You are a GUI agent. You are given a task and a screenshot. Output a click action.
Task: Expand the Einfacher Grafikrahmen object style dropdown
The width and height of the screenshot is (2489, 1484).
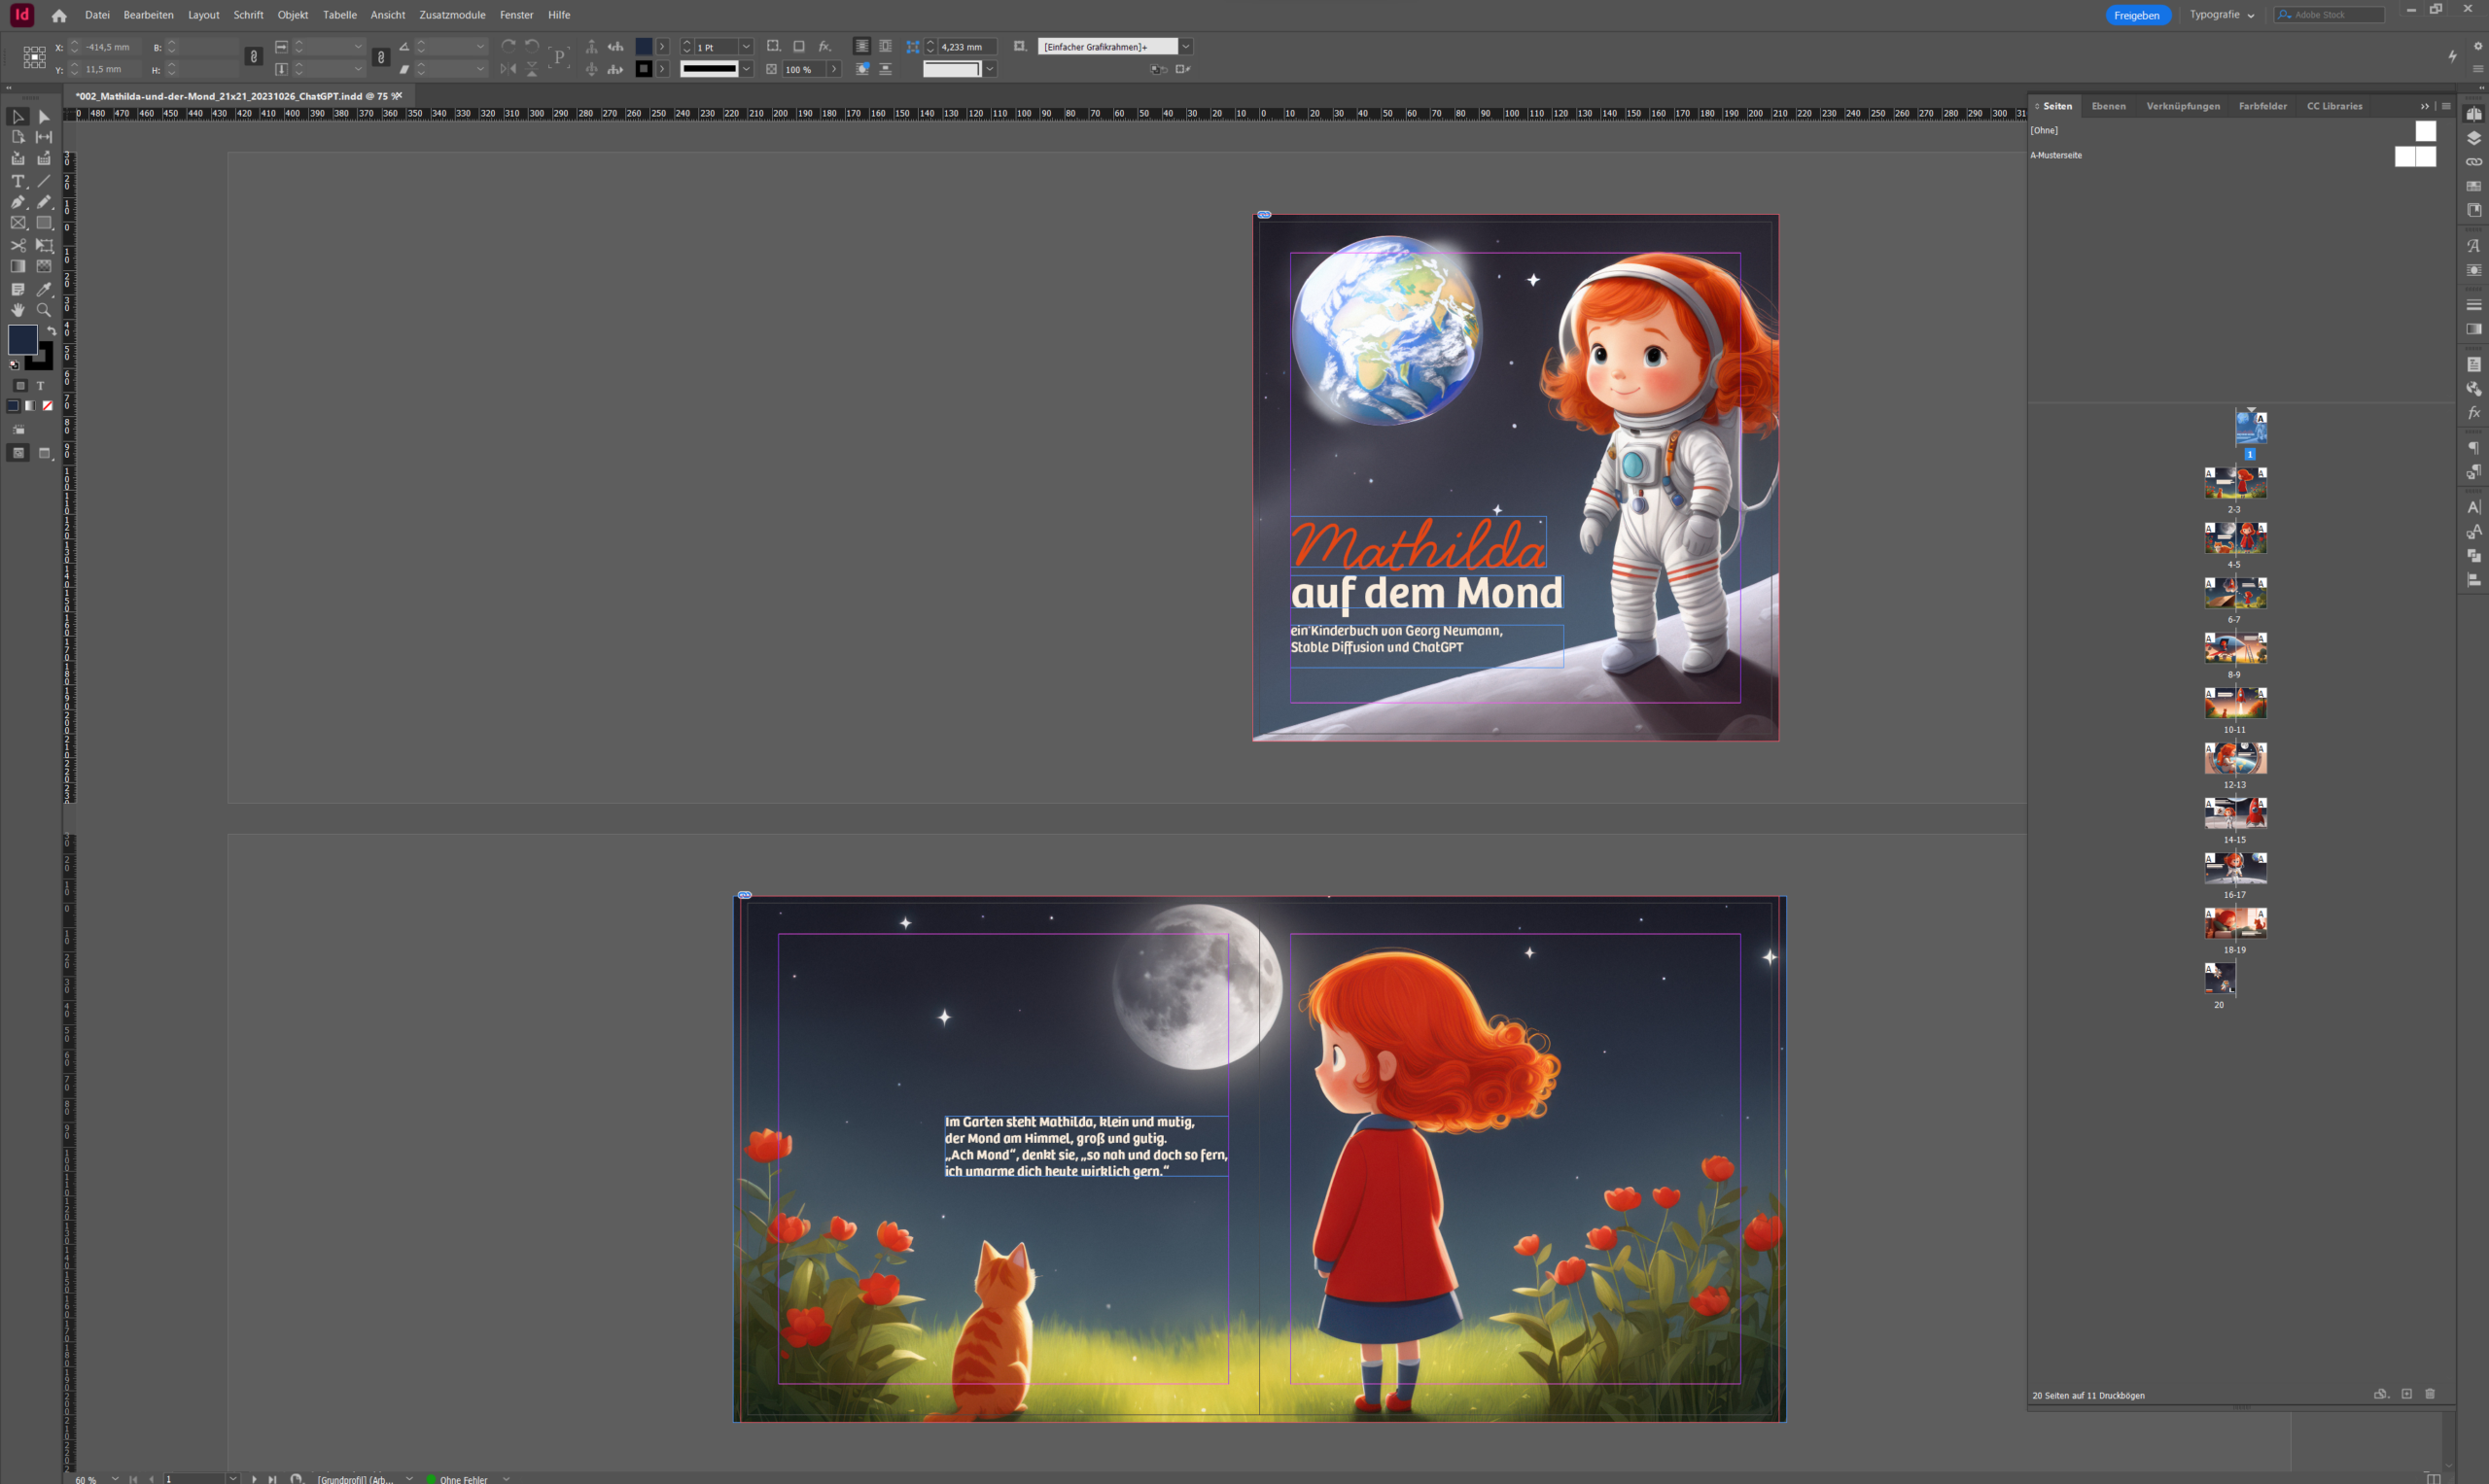(x=1186, y=47)
